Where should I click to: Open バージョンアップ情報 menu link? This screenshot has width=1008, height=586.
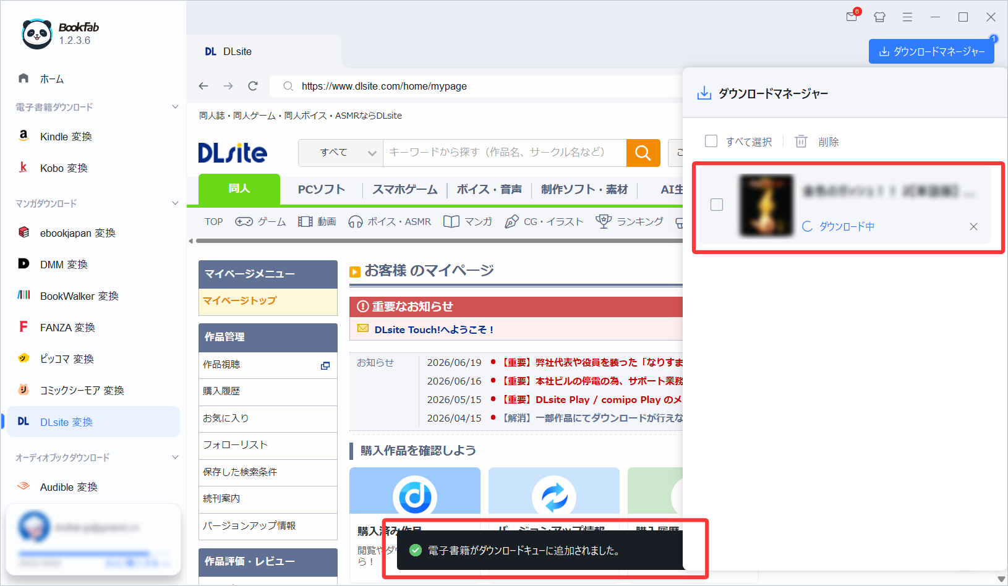[x=268, y=526]
